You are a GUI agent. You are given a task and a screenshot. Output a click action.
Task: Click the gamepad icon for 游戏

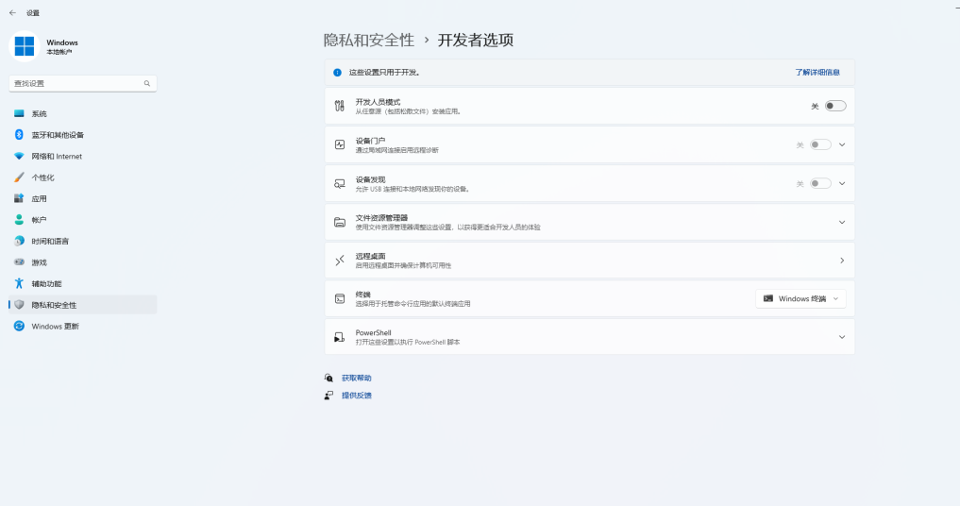pyautogui.click(x=19, y=262)
